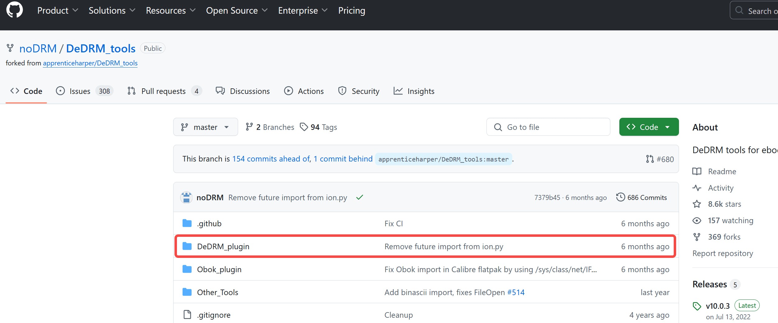Visit apprenticeharper/DeDRM_tools parent repo
778x323 pixels.
tap(90, 63)
